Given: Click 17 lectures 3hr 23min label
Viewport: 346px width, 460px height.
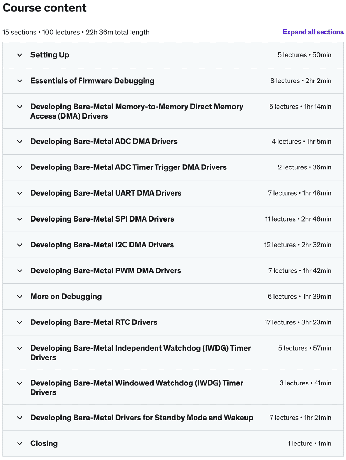Looking at the screenshot, I should click(298, 322).
